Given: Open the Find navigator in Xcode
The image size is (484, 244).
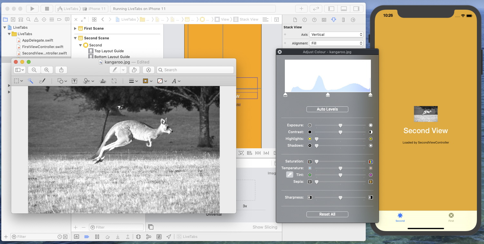Looking at the screenshot, I should point(28,19).
